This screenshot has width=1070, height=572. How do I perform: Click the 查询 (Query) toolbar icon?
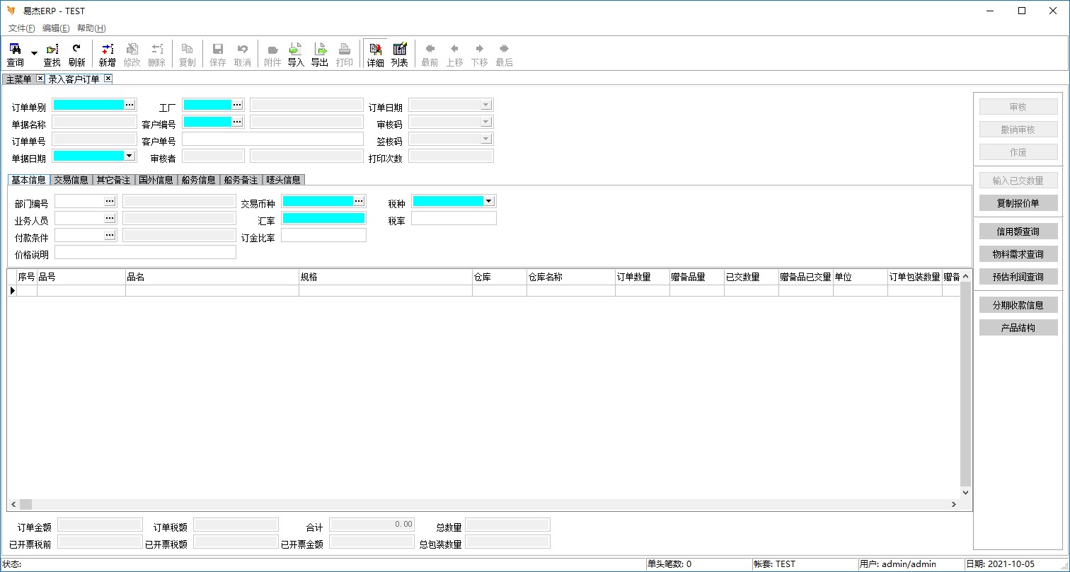pyautogui.click(x=15, y=54)
